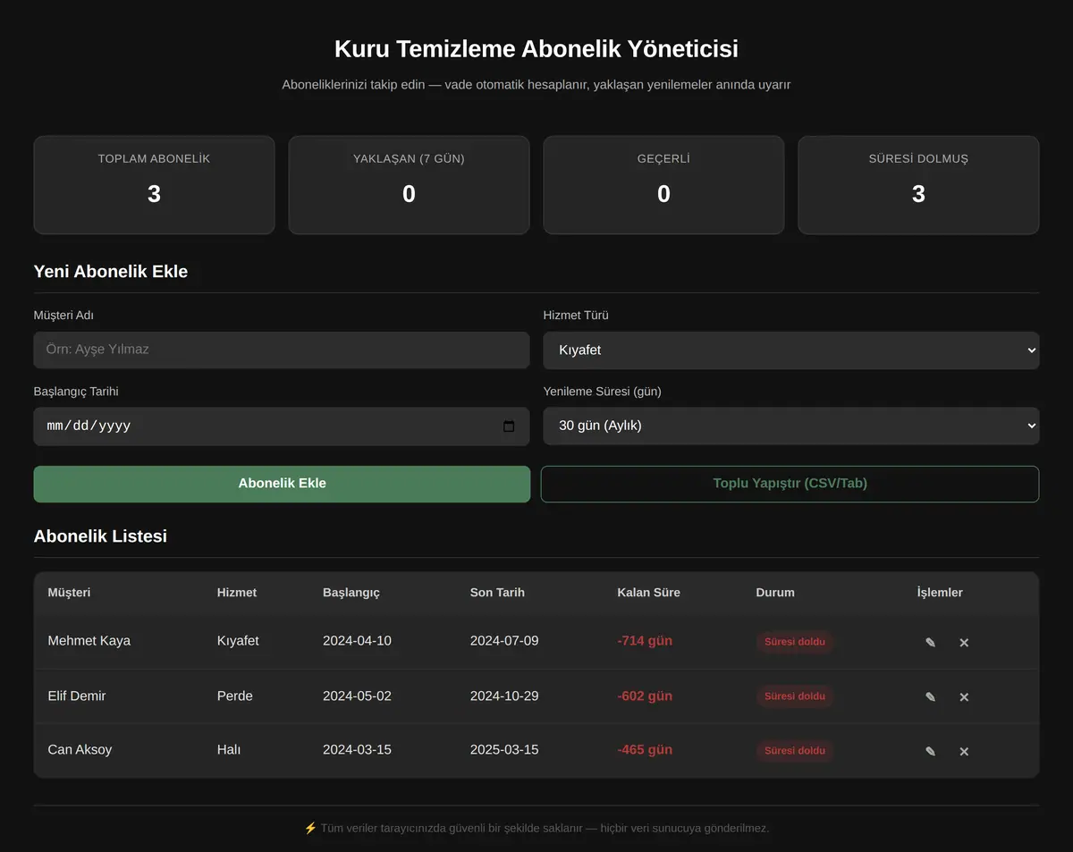
Task: Select the Toplam Abonelik stat card
Action: coord(154,185)
